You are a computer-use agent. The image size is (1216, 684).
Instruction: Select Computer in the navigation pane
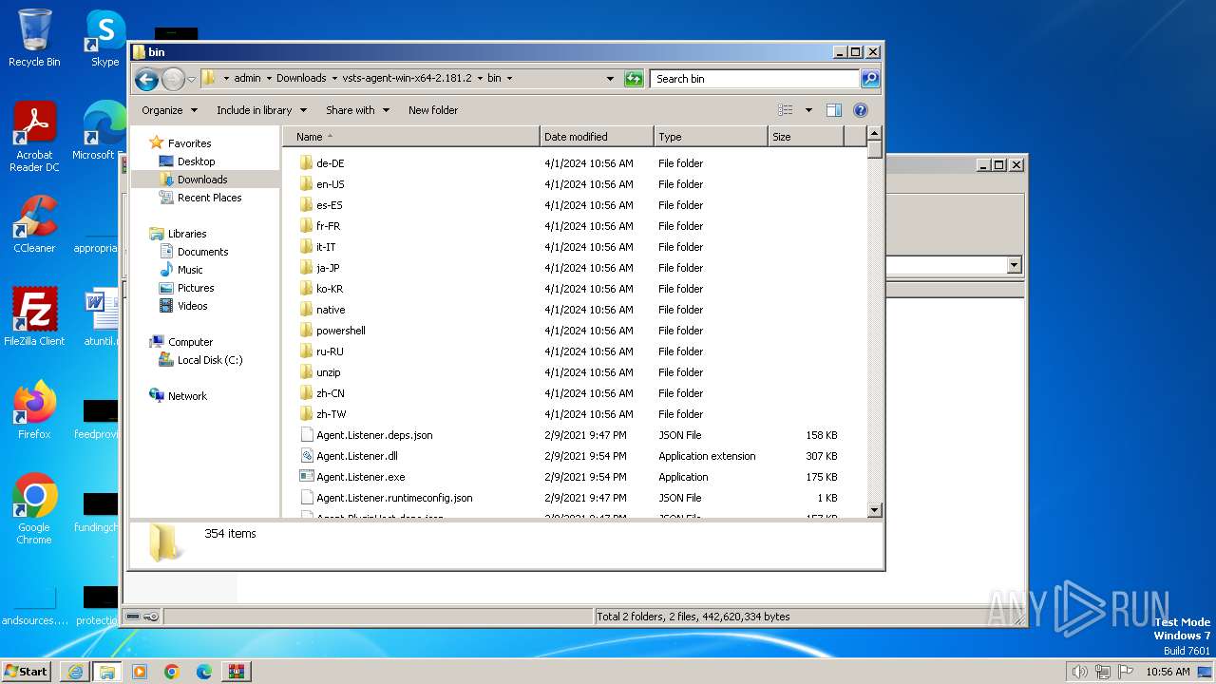point(190,342)
